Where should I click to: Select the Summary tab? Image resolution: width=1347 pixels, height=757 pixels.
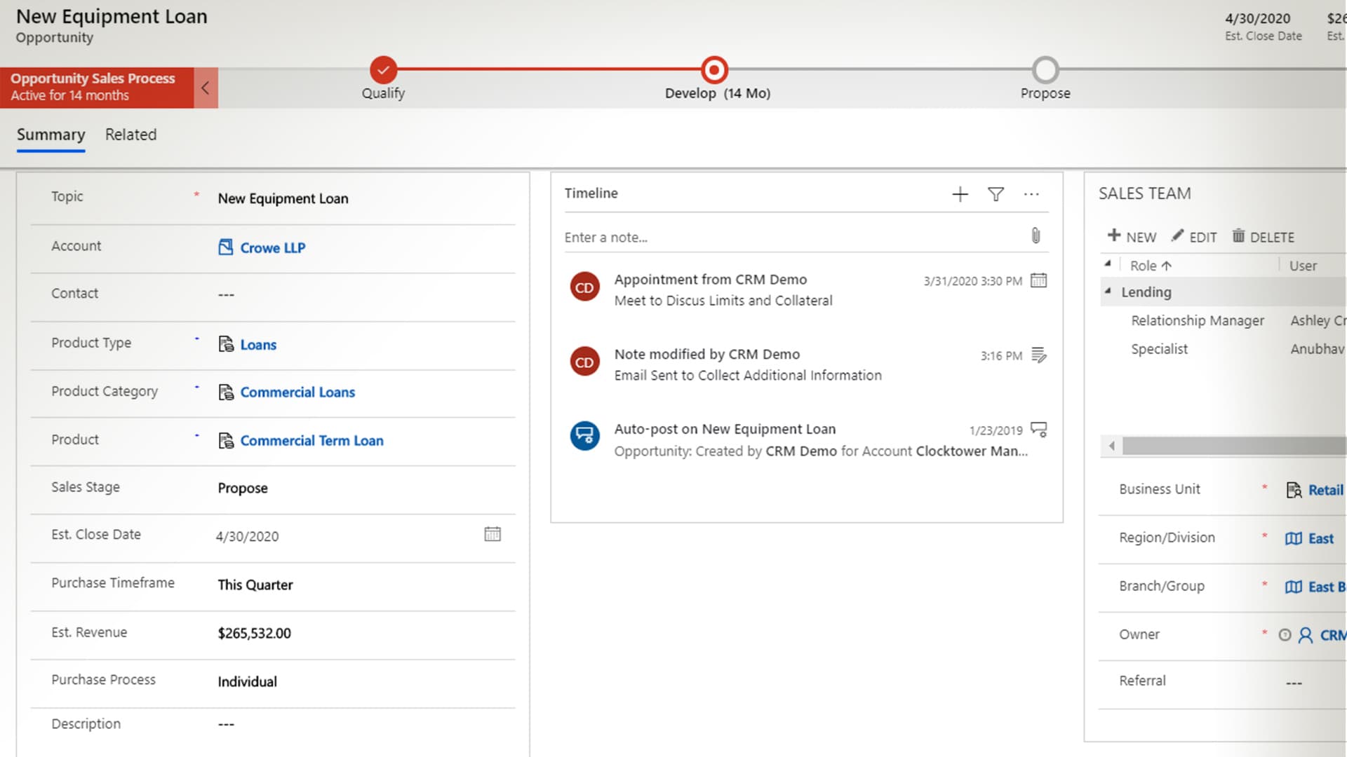[51, 135]
